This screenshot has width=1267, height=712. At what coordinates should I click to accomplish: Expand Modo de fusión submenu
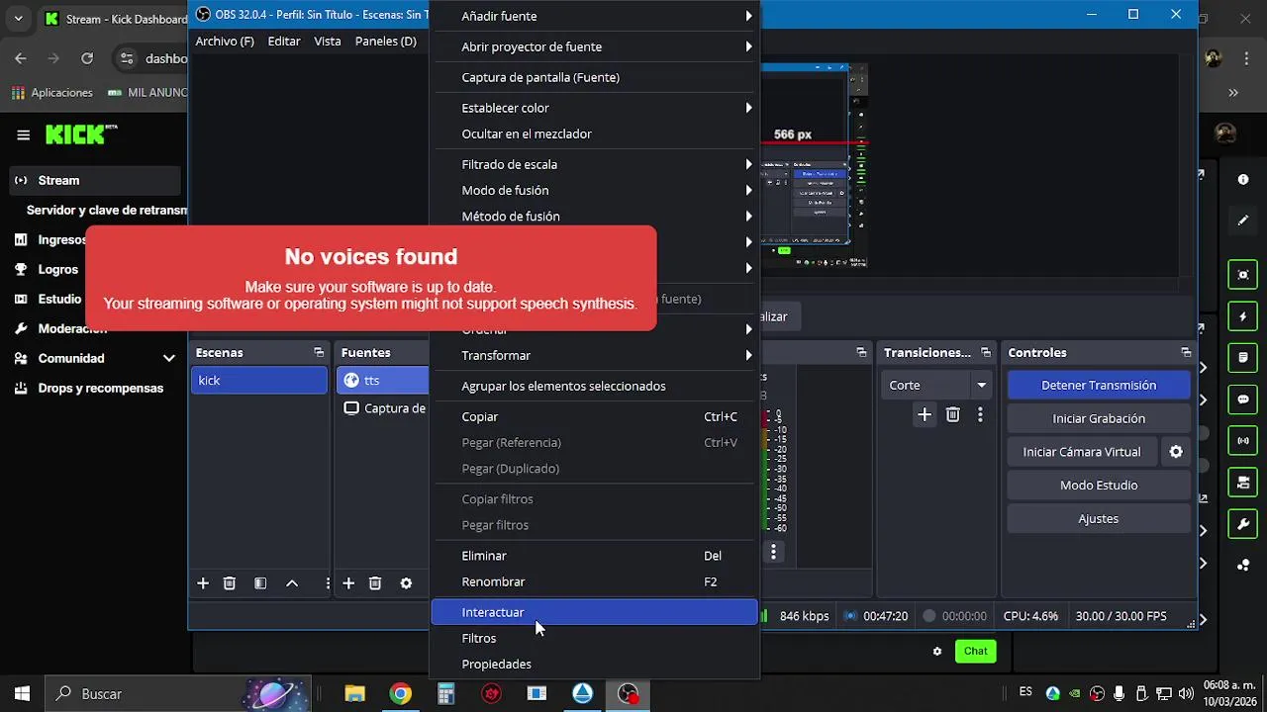[594, 190]
